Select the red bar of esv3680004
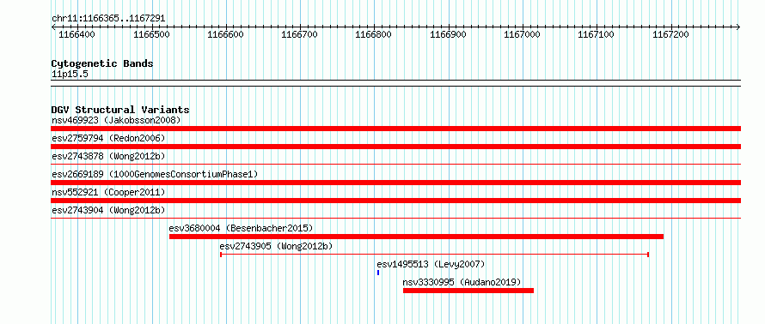 pyautogui.click(x=416, y=237)
